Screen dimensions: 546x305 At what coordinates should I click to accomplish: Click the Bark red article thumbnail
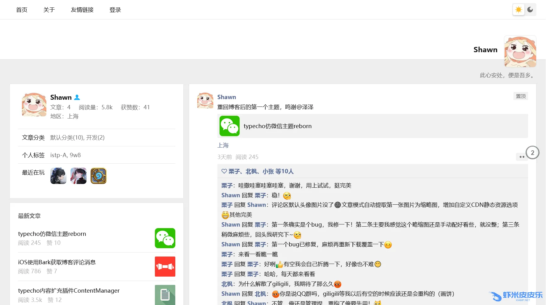pyautogui.click(x=165, y=266)
